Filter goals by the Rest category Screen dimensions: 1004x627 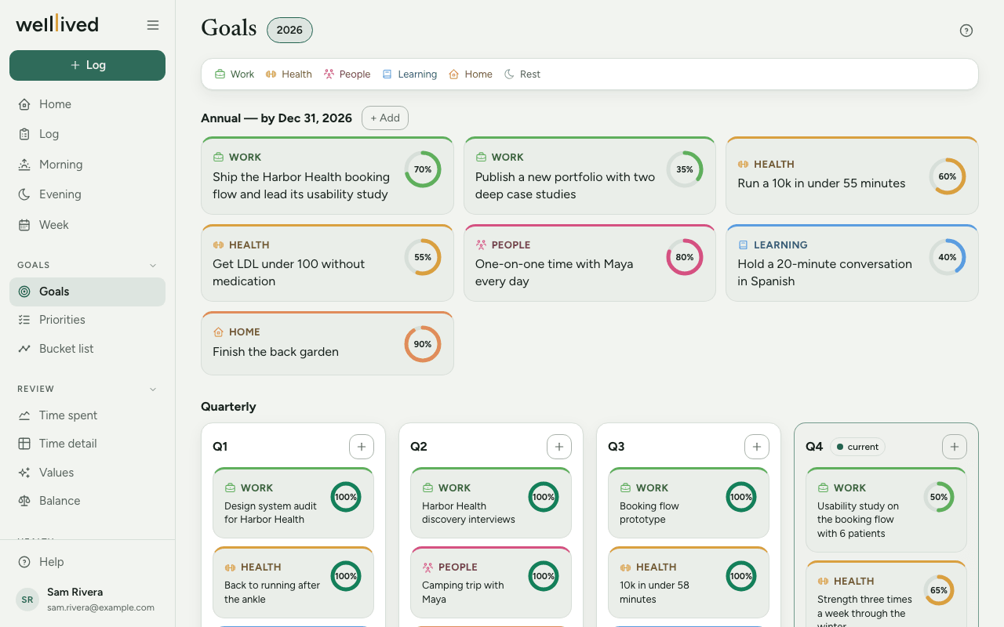[522, 74]
